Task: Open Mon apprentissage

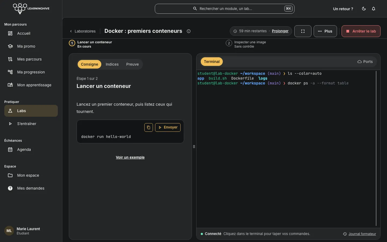Action: pos(31,85)
